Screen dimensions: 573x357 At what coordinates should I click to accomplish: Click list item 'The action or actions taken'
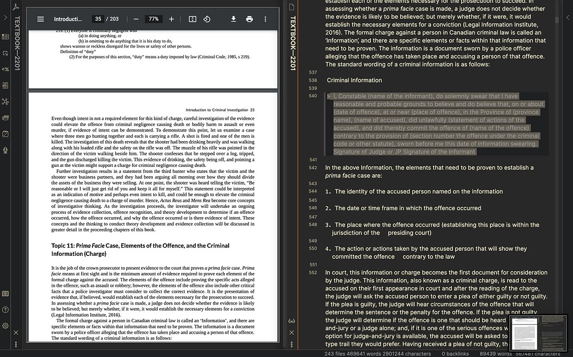point(426,253)
